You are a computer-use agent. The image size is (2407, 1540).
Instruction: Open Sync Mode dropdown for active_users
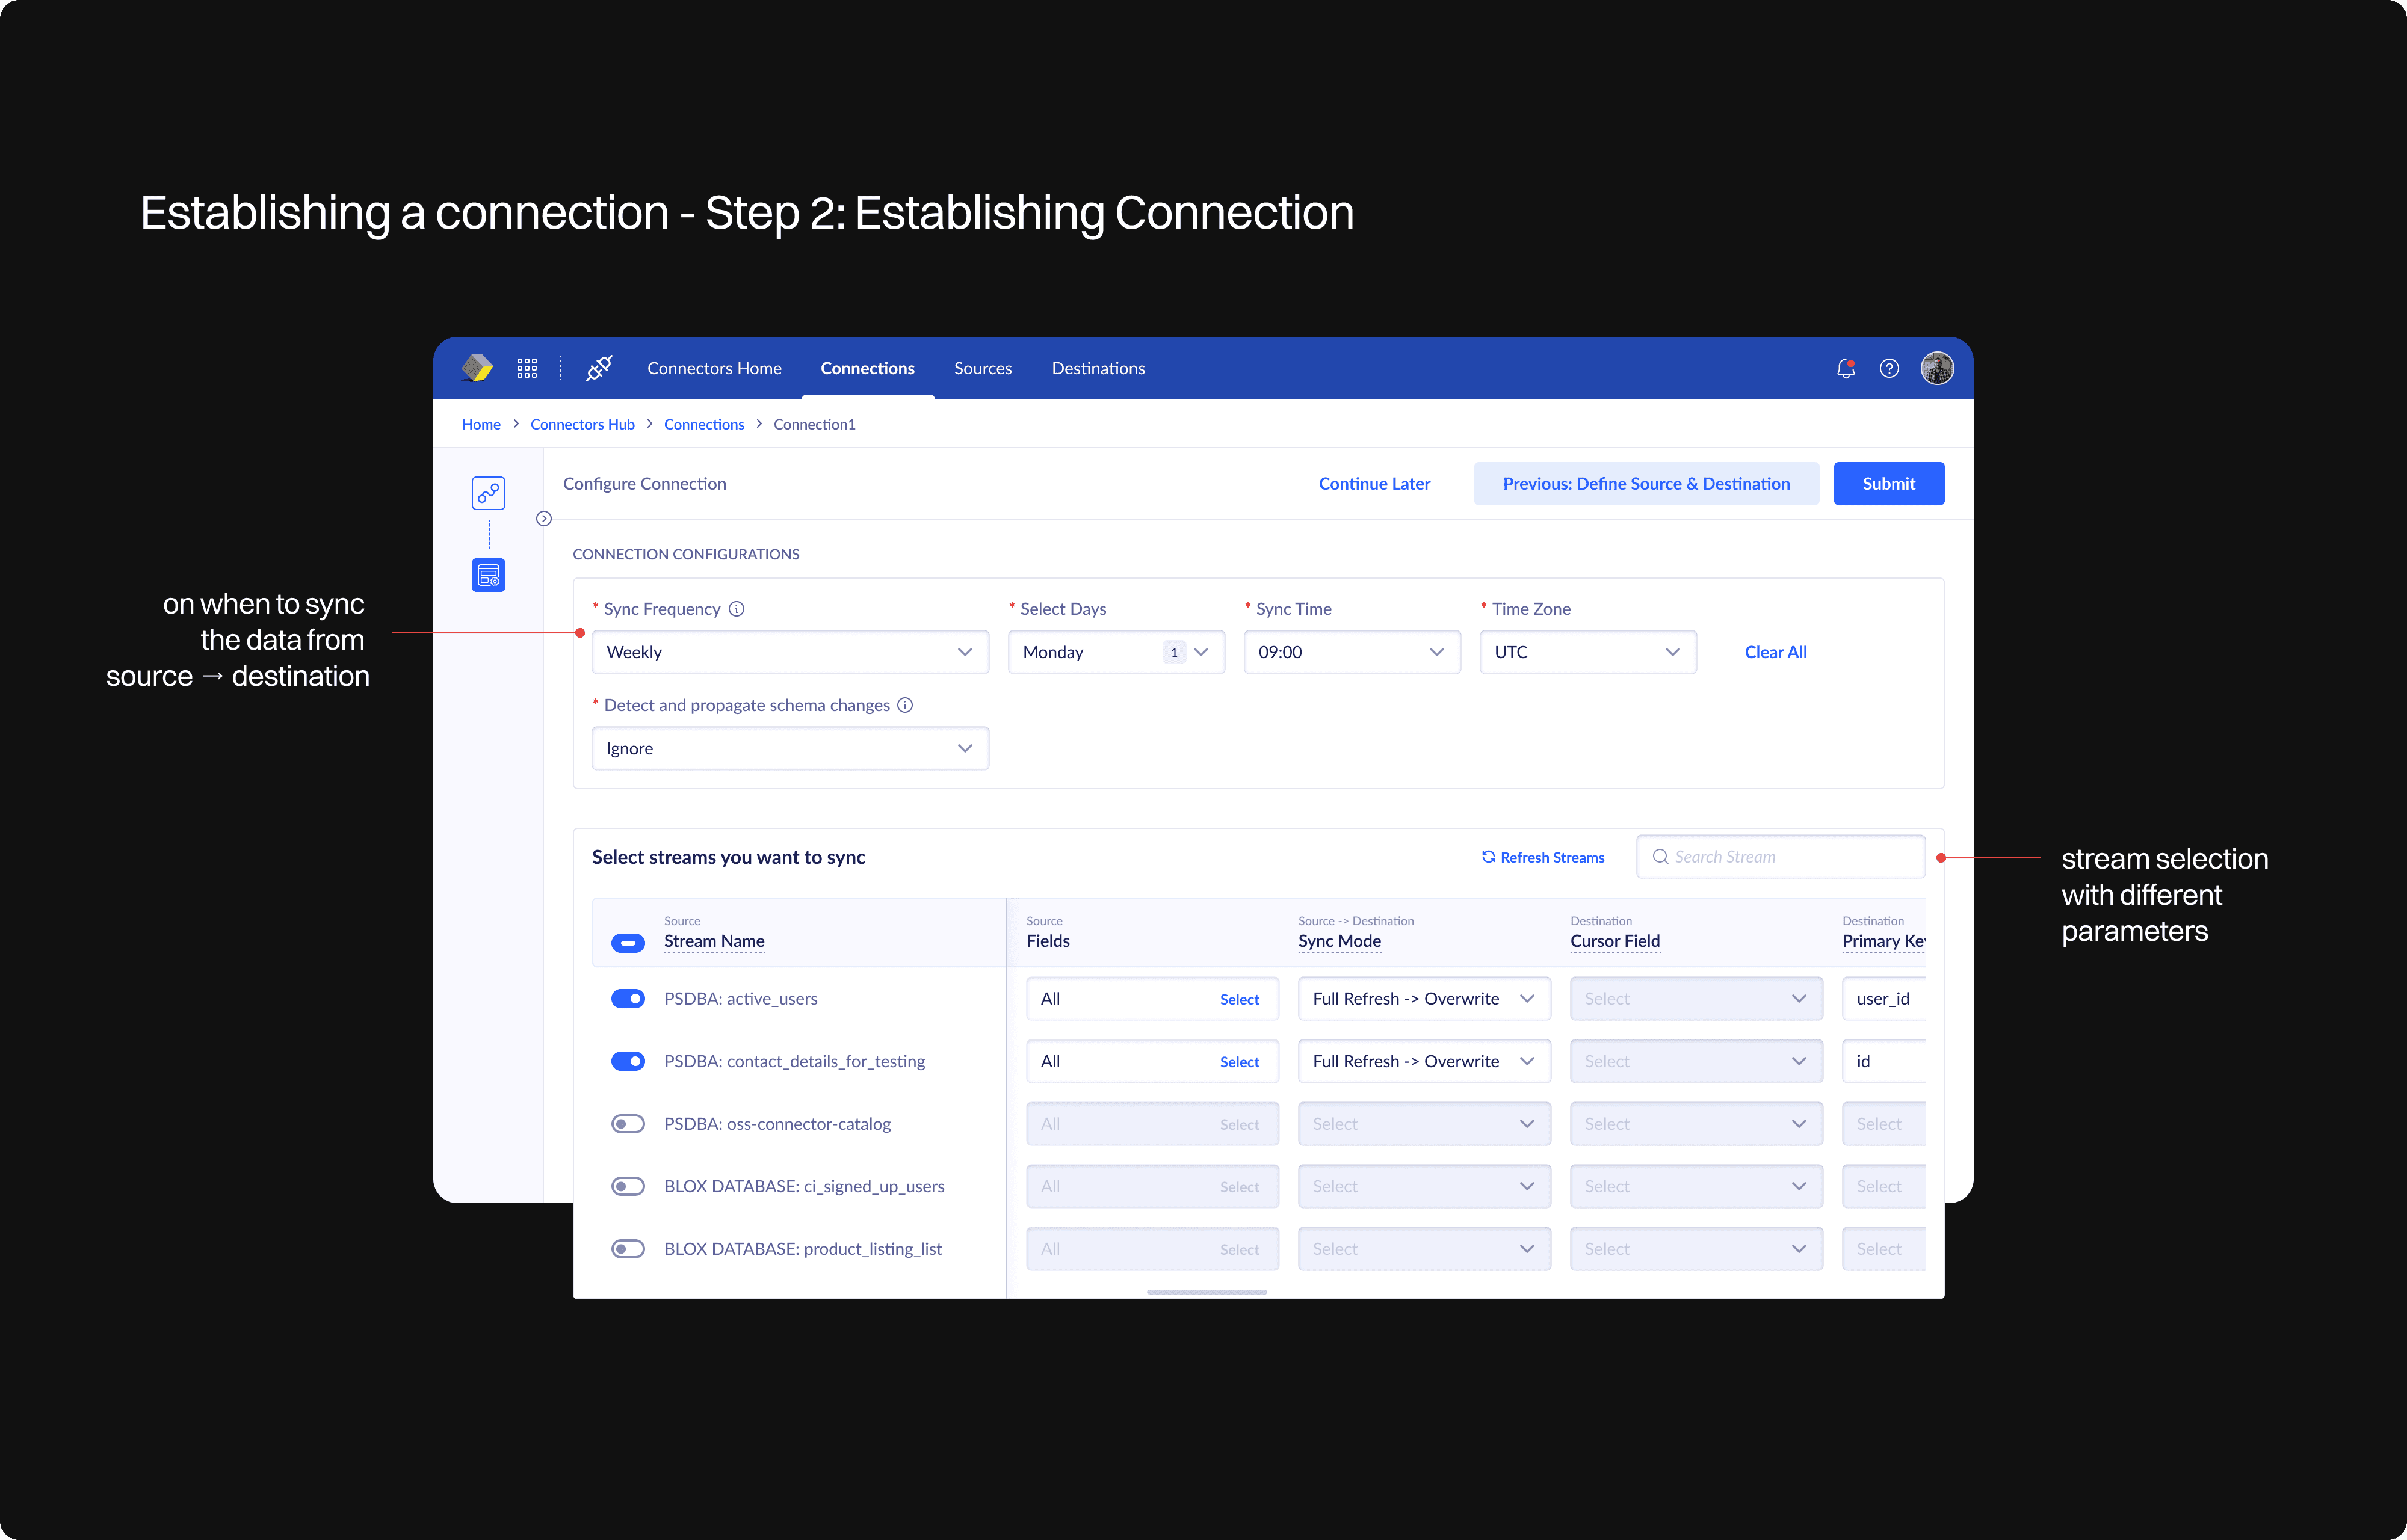[x=1423, y=999]
